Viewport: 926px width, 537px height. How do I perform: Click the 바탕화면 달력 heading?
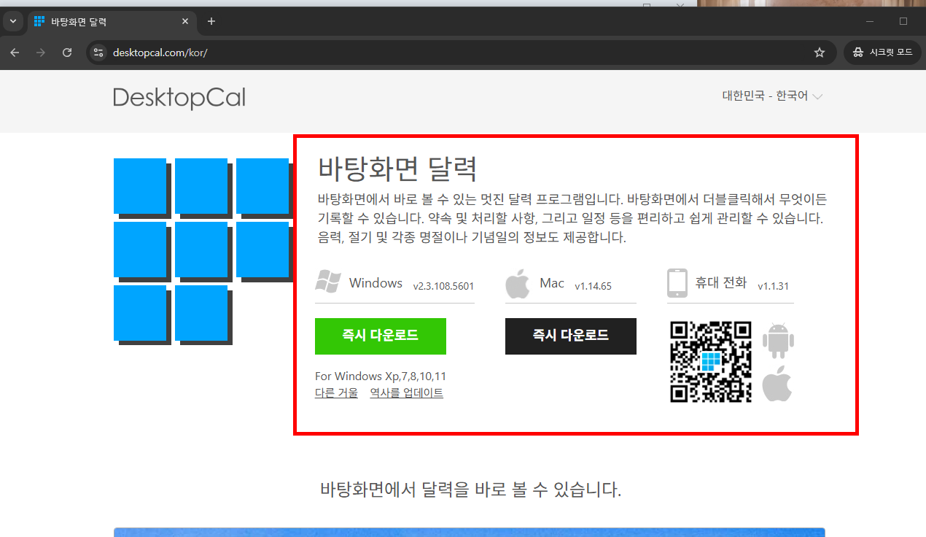pyautogui.click(x=397, y=169)
